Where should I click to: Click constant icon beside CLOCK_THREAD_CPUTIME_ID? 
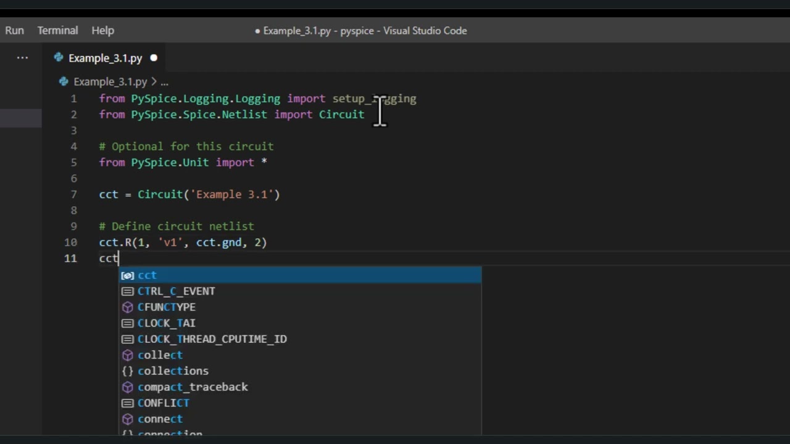[x=128, y=339]
